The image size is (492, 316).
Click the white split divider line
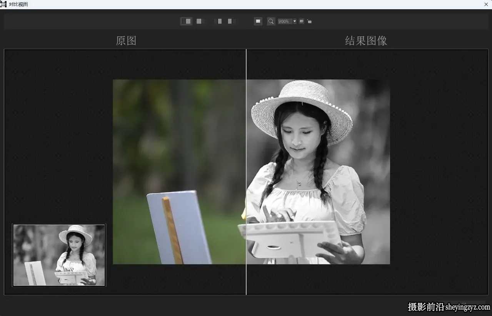[x=246, y=172]
